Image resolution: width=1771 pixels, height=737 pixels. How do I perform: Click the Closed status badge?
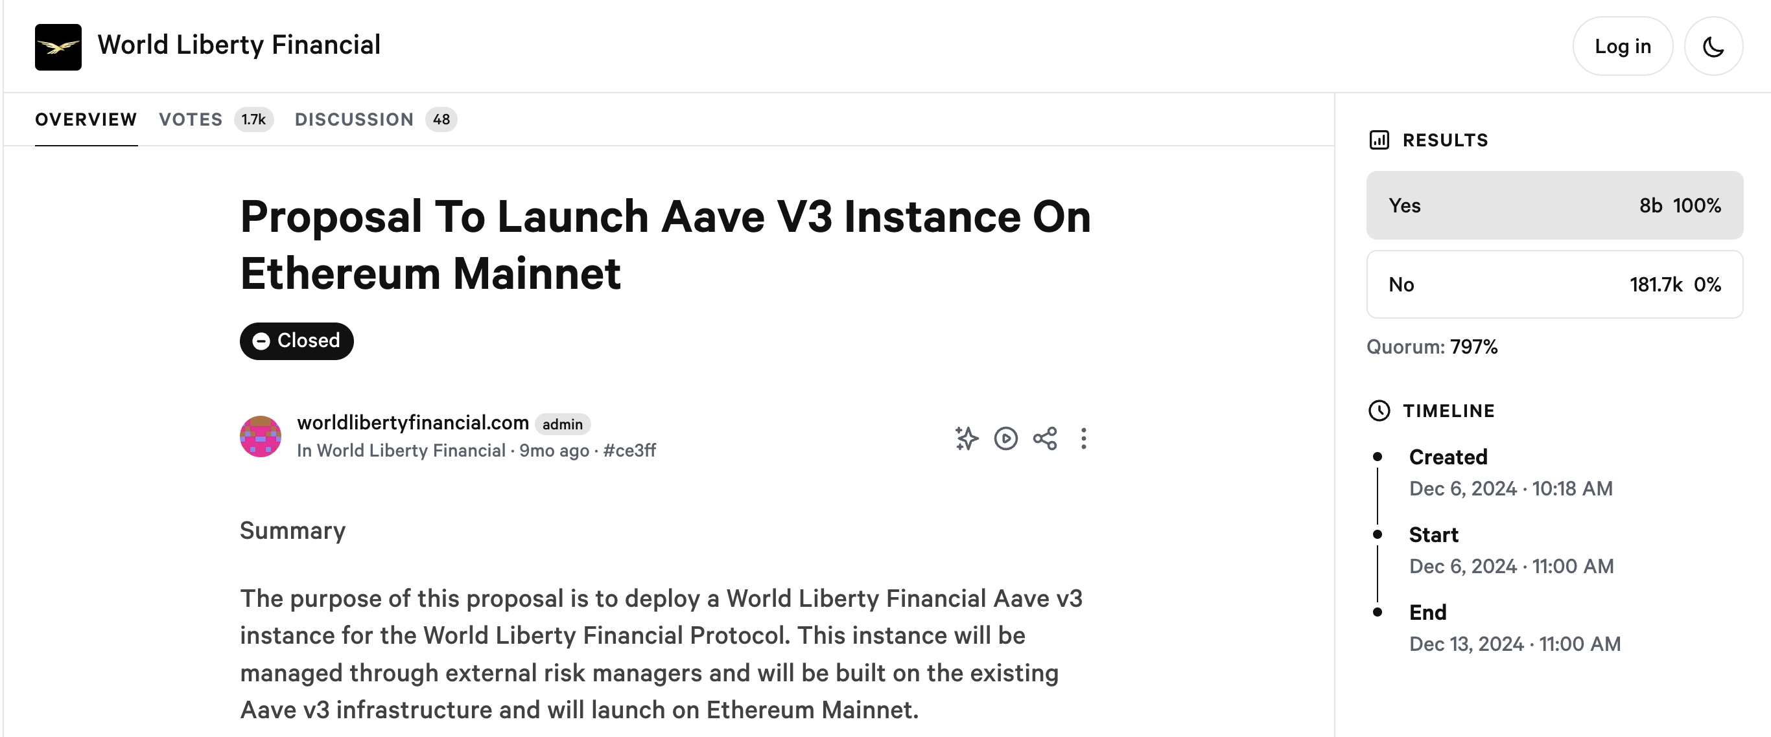pyautogui.click(x=296, y=341)
